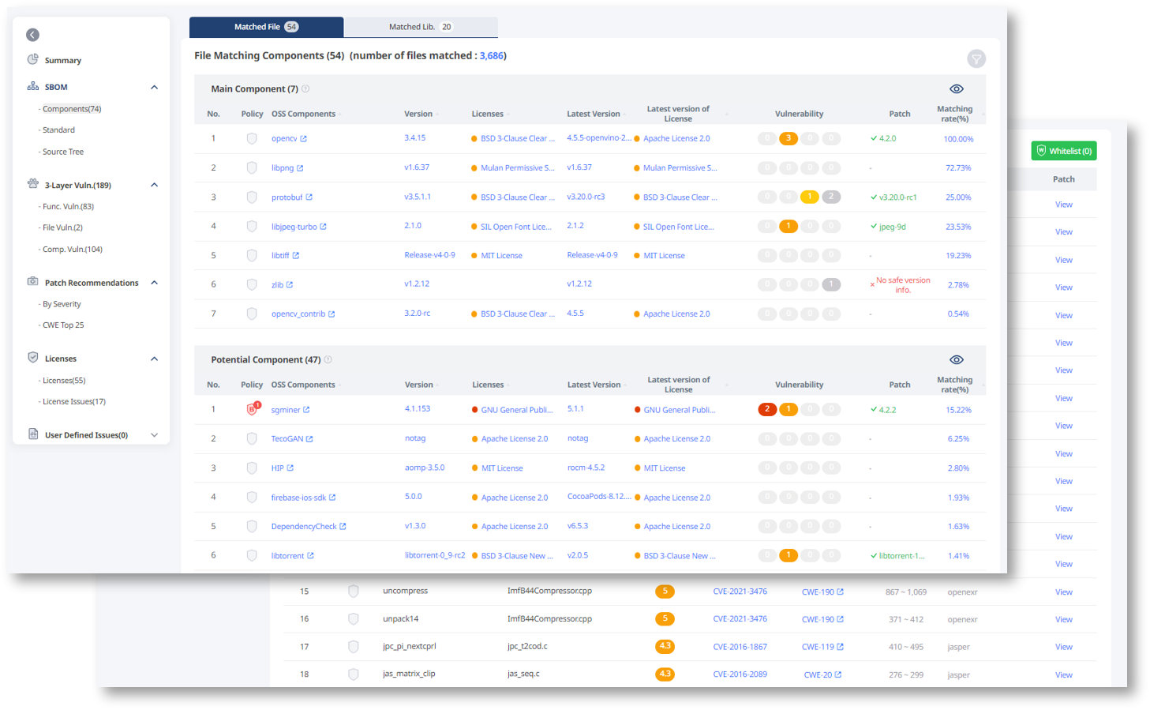Toggle column visibility eye for Main Component table

[x=957, y=88]
